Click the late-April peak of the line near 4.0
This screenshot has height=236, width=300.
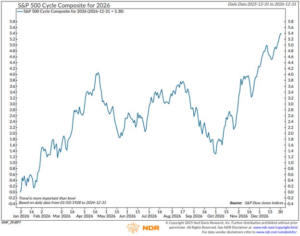(x=98, y=73)
